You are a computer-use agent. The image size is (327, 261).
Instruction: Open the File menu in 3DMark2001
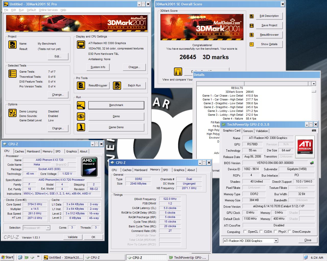coord(6,10)
